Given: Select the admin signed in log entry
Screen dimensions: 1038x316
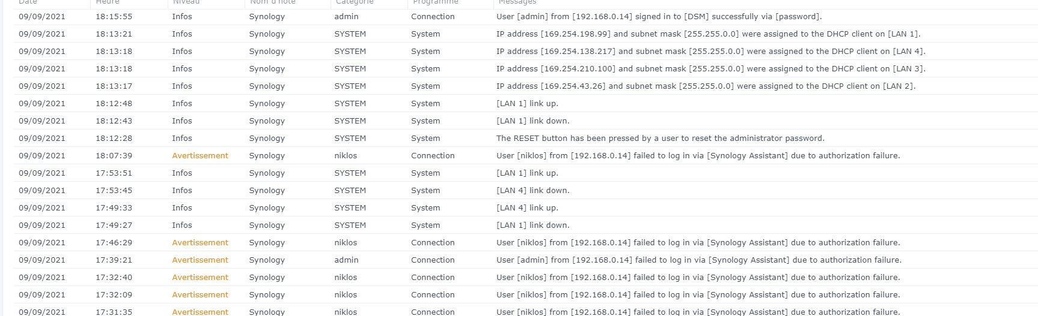Looking at the screenshot, I should coord(658,17).
